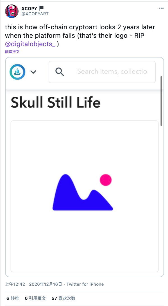Click the Skull Still Life title
168x306 pixels.
[56, 103]
